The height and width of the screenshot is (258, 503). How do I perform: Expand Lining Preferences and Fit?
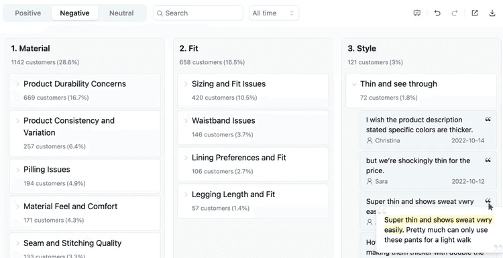click(x=186, y=158)
